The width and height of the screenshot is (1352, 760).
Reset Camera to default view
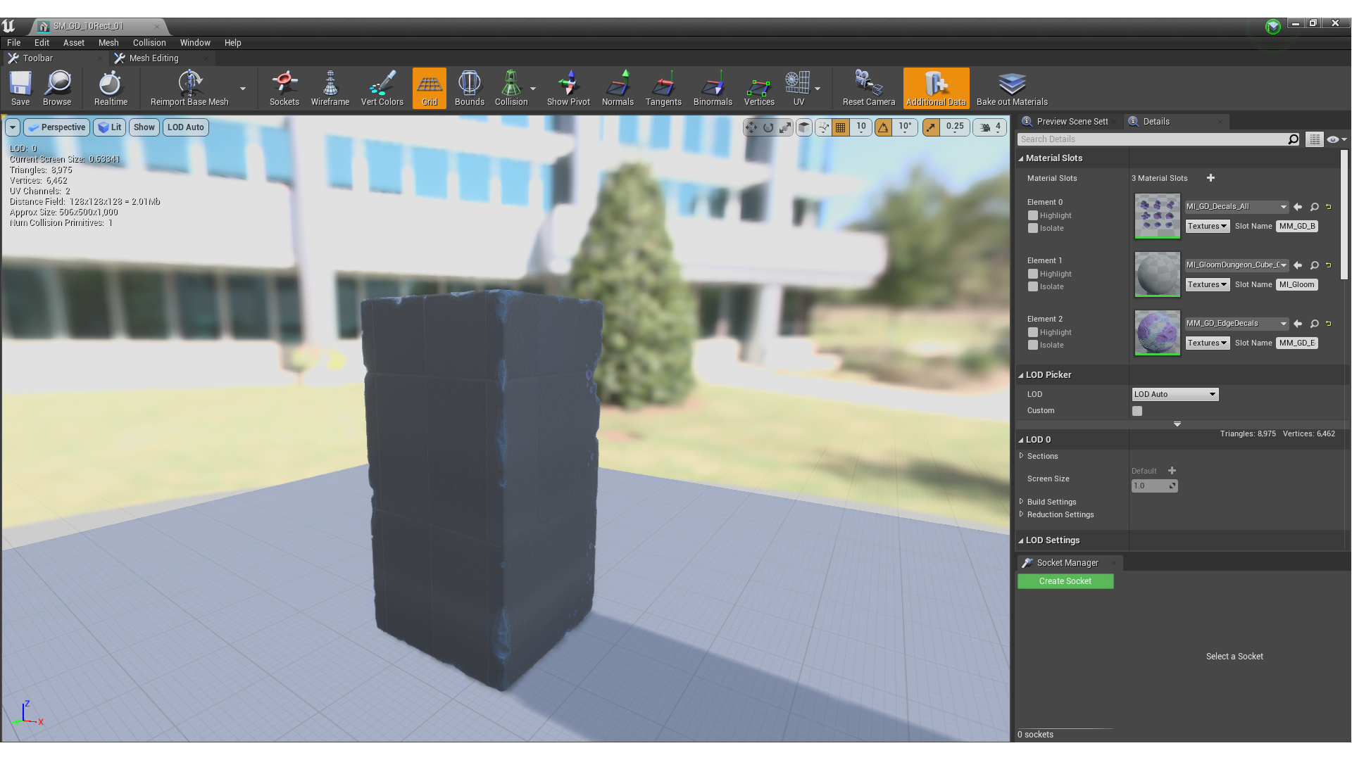(869, 88)
